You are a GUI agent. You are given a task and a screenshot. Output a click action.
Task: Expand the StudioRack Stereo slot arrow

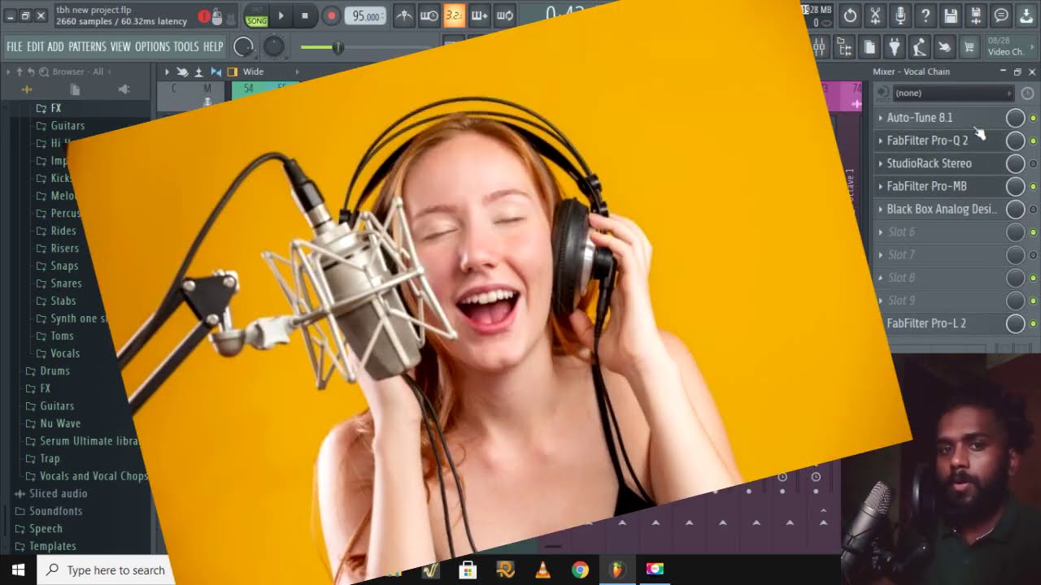pyautogui.click(x=880, y=163)
